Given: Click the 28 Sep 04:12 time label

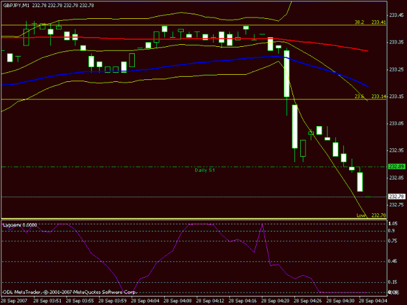Looking at the screenshot, I should (x=210, y=300).
